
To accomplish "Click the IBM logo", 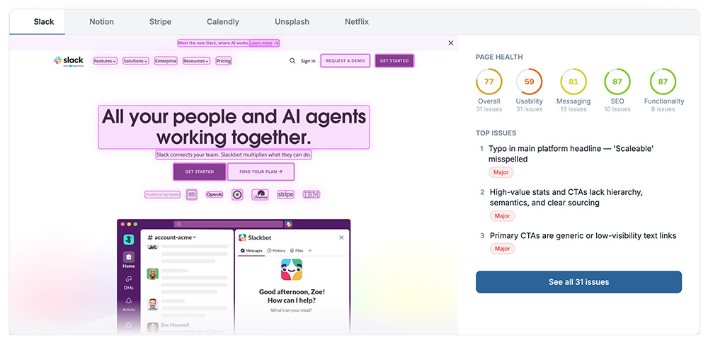I will 312,195.
